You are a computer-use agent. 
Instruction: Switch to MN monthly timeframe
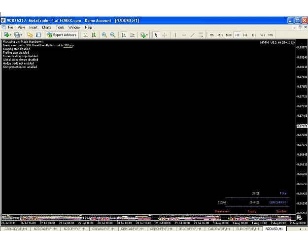click(271, 35)
